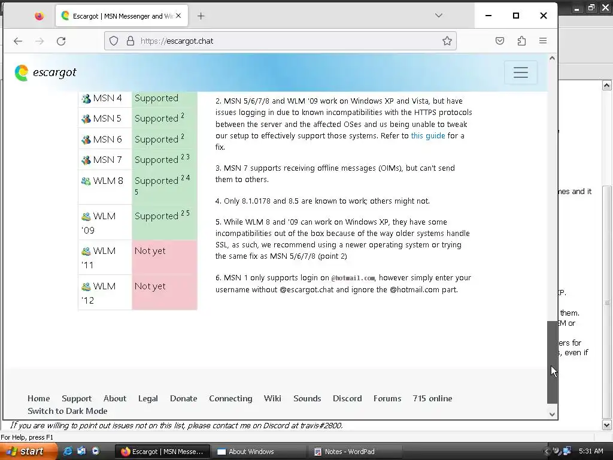Image resolution: width=613 pixels, height=460 pixels.
Task: Open the Discord footer link
Action: coord(347,398)
